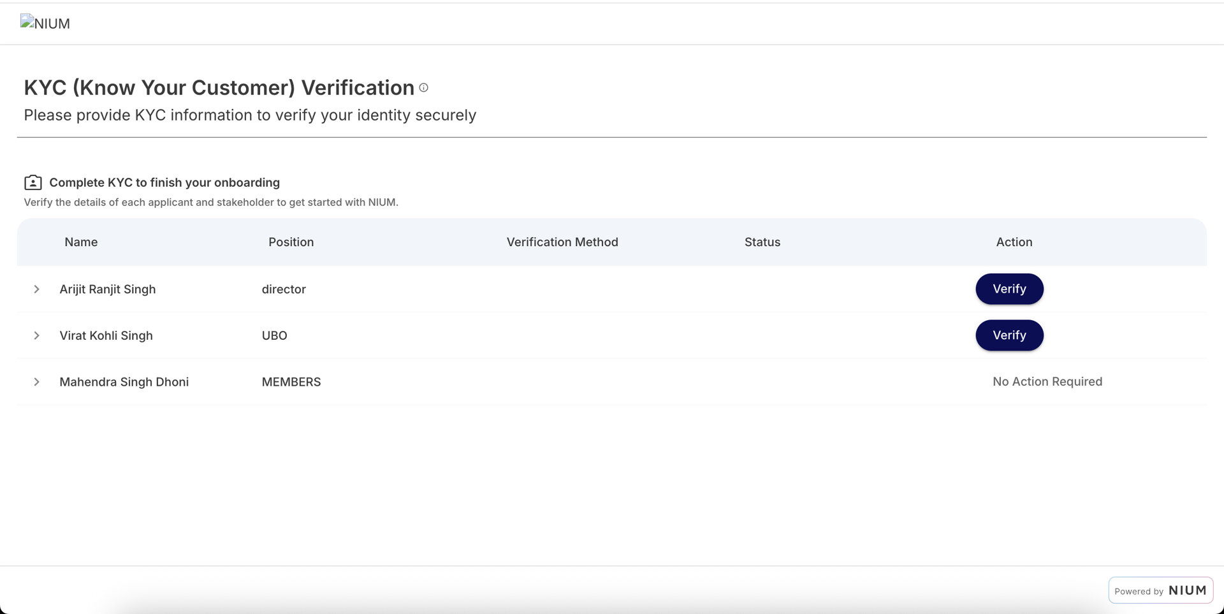
Task: Select the chevron icon beside Mahendra Singh Dhoni
Action: pyautogui.click(x=36, y=382)
